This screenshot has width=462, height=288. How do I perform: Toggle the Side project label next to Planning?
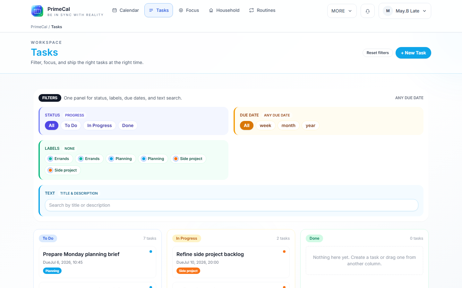click(x=188, y=159)
